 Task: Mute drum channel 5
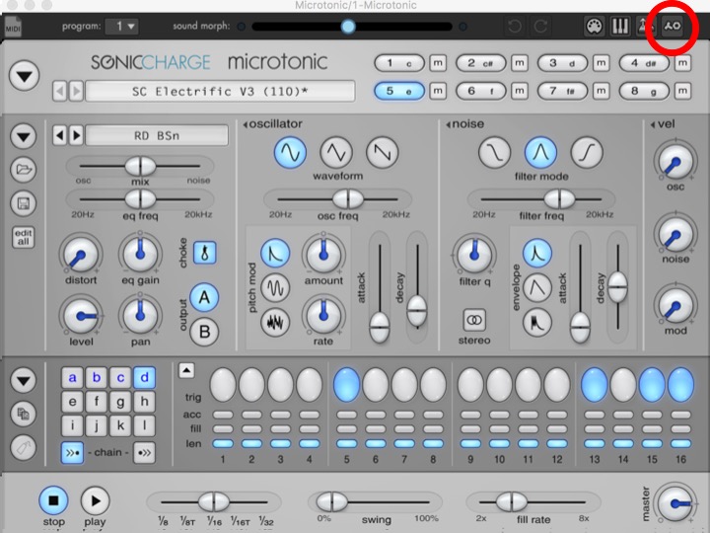tap(438, 91)
